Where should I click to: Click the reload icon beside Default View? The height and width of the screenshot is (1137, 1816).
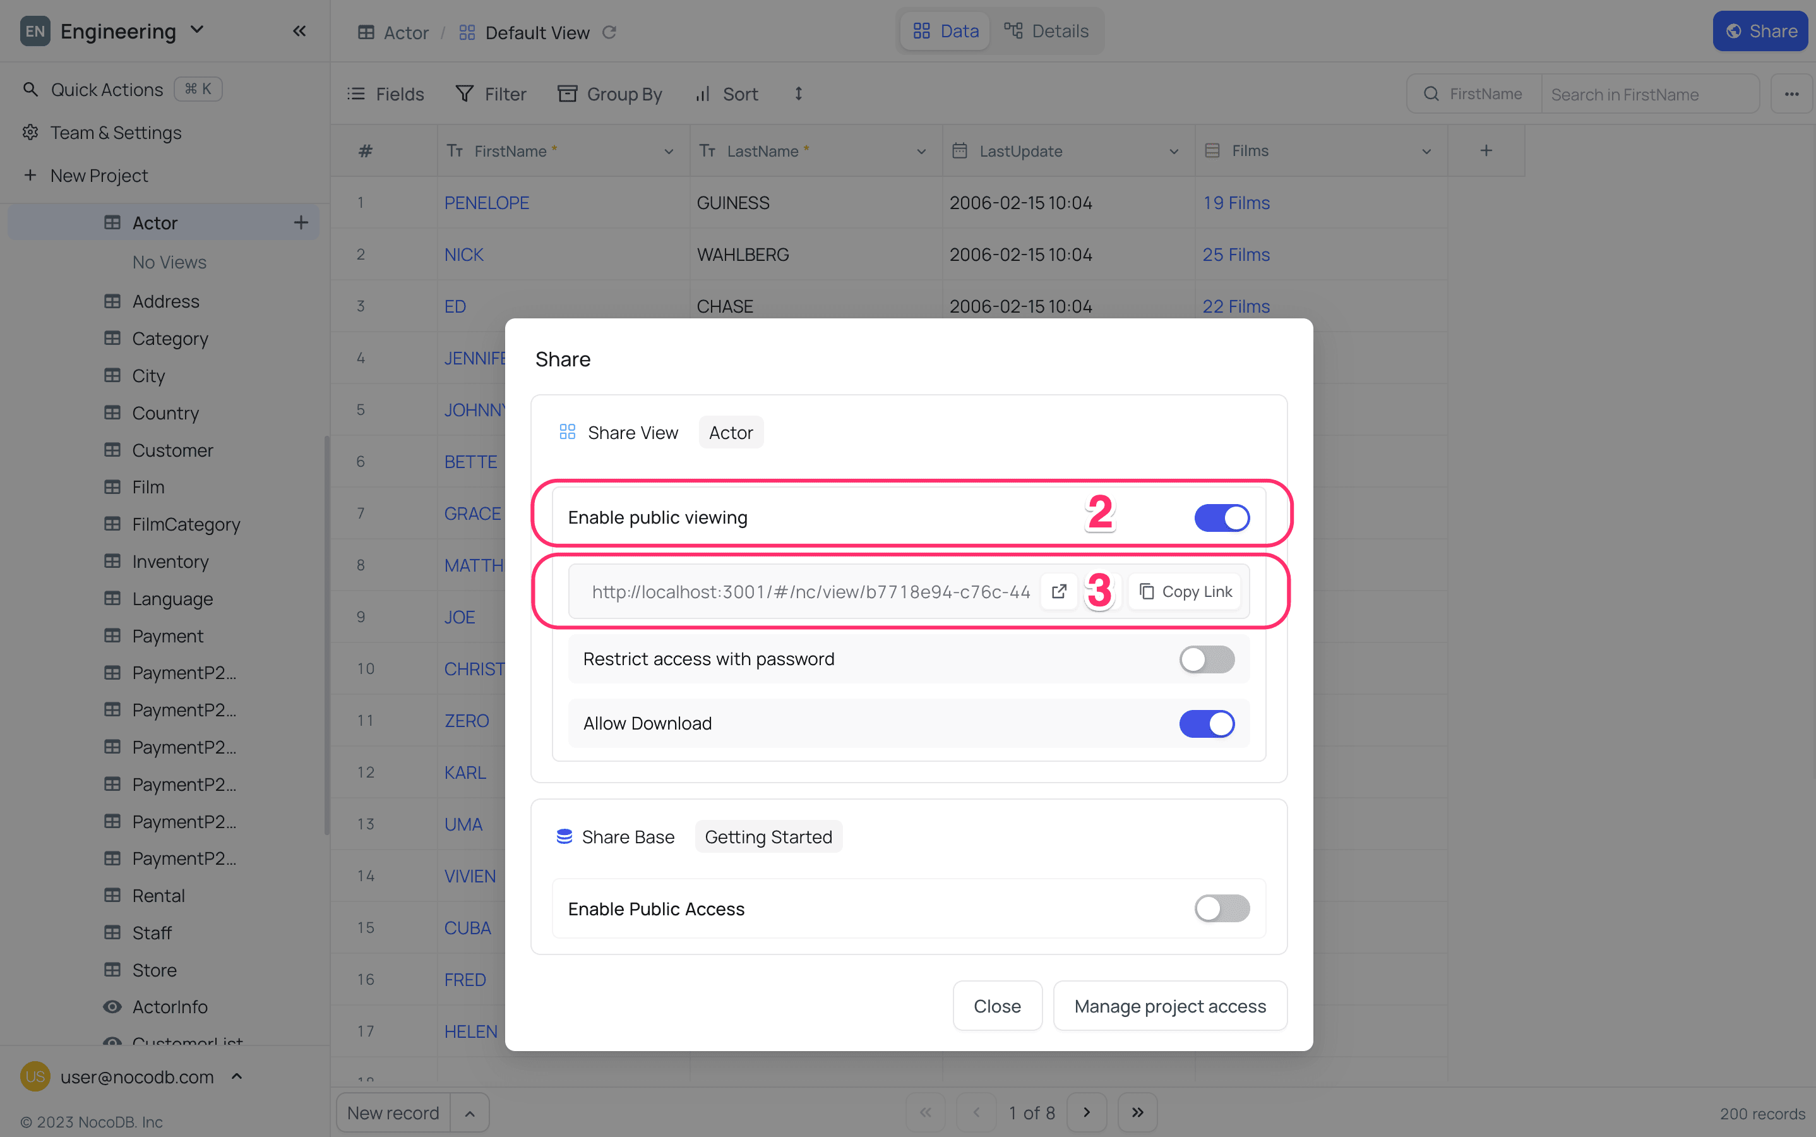[x=609, y=32]
